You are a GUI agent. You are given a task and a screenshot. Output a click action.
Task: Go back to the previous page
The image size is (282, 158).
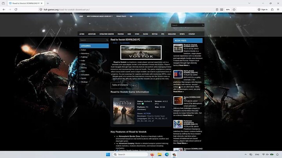(4, 9)
